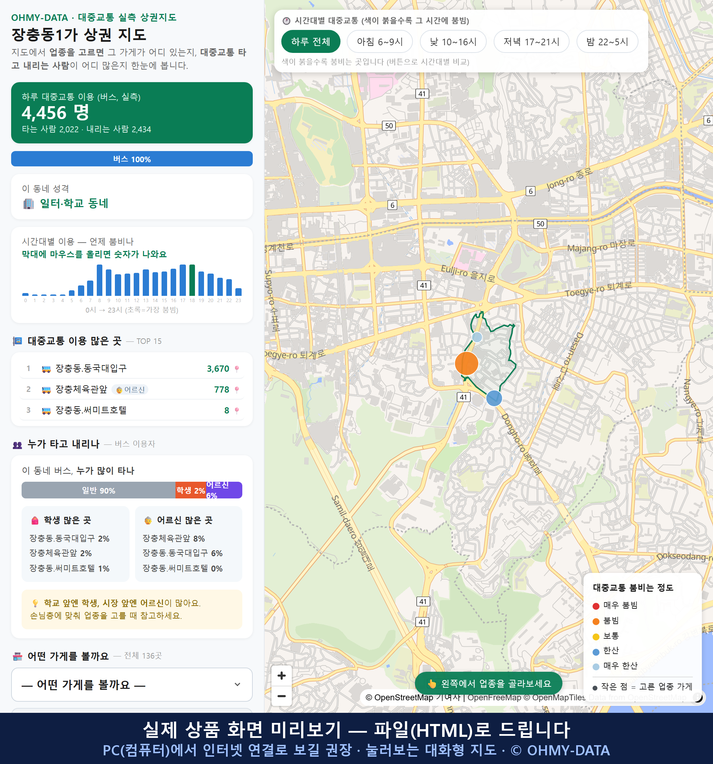Click the lightbulb tip icon in yellow note

click(x=35, y=603)
